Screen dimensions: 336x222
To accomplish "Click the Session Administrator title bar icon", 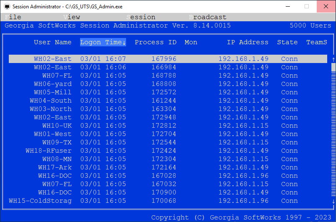I will pyautogui.click(x=7, y=6).
